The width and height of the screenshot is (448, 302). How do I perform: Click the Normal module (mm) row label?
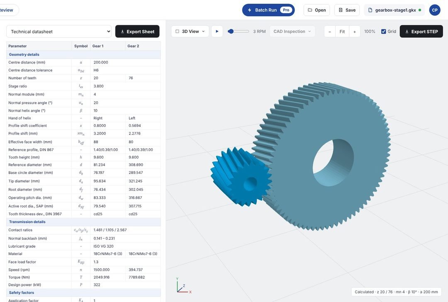(26, 94)
